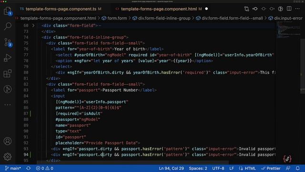Select the template-forms-page.component.html tab
The width and height of the screenshot is (305, 172).
(159, 9)
